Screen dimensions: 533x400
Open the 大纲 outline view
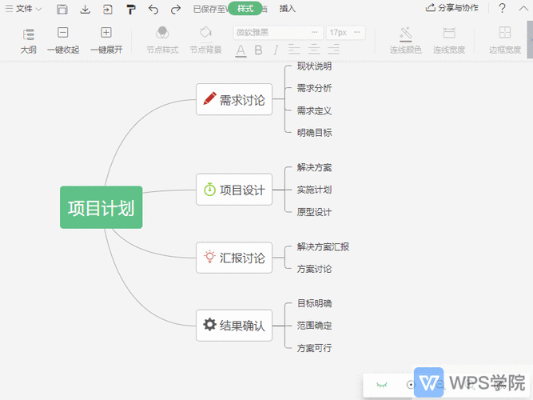point(28,41)
